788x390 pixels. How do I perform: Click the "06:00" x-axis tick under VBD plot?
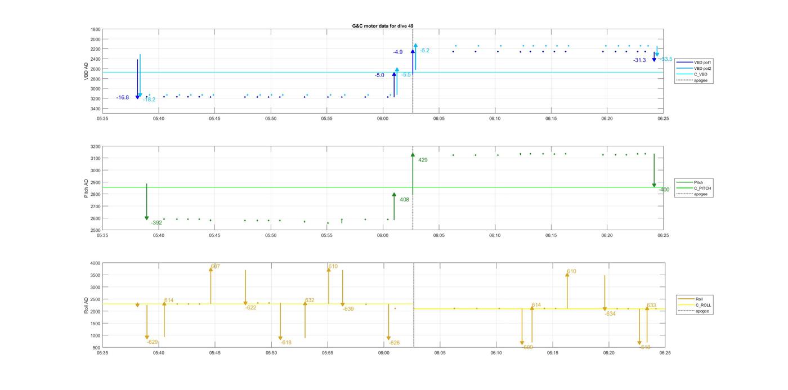click(x=383, y=118)
